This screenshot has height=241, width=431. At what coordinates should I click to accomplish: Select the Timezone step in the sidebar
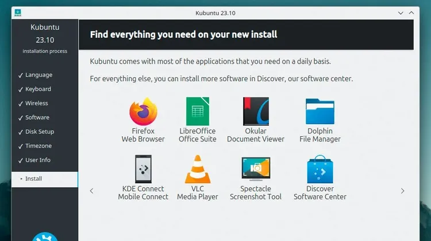39,146
